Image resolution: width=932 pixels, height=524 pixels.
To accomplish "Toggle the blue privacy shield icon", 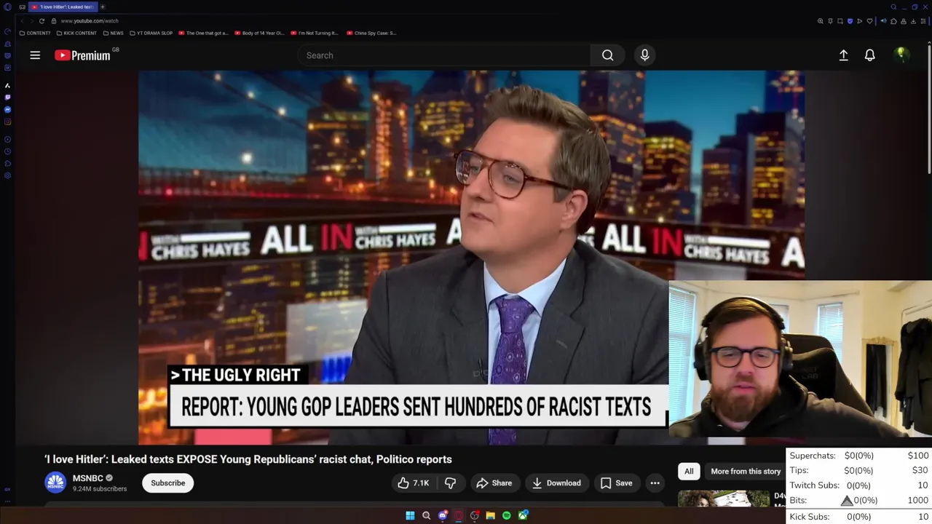I will pos(850,21).
